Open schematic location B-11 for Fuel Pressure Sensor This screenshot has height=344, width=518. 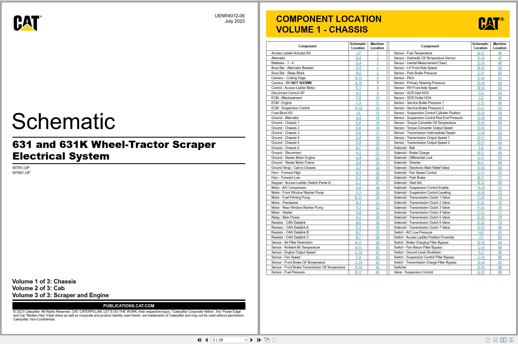pos(358,272)
